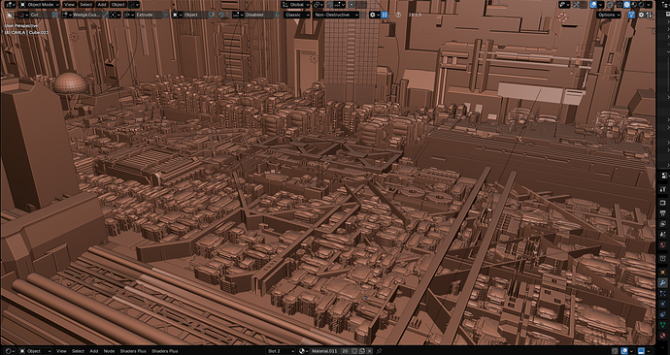670x355 pixels.
Task: Select the wireframe sphere object
Action: pyautogui.click(x=70, y=82)
